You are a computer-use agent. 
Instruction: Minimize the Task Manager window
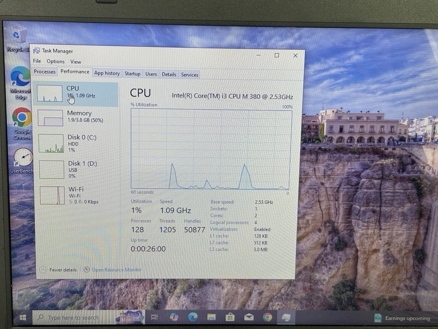(x=258, y=55)
